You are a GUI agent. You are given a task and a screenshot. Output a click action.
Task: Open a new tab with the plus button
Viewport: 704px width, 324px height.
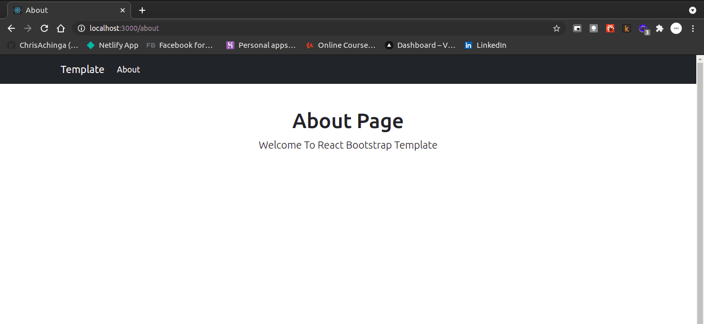[142, 10]
